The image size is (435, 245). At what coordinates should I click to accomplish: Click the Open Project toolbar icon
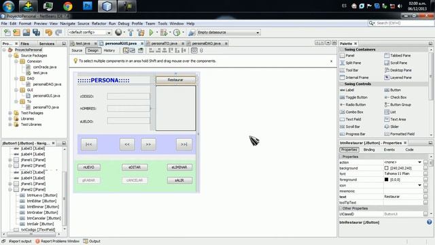click(27, 33)
